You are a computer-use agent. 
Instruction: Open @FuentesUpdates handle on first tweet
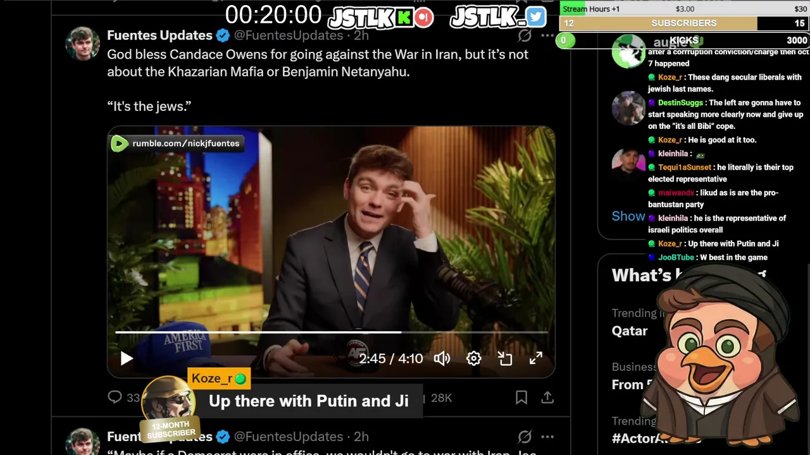pyautogui.click(x=289, y=35)
